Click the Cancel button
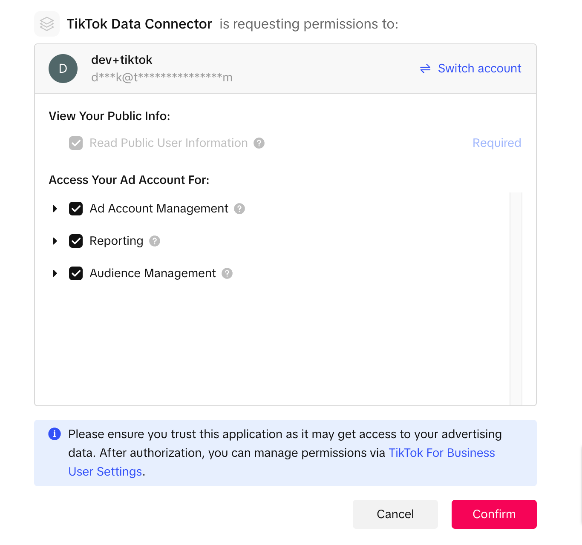This screenshot has height=545, width=582. (x=395, y=514)
